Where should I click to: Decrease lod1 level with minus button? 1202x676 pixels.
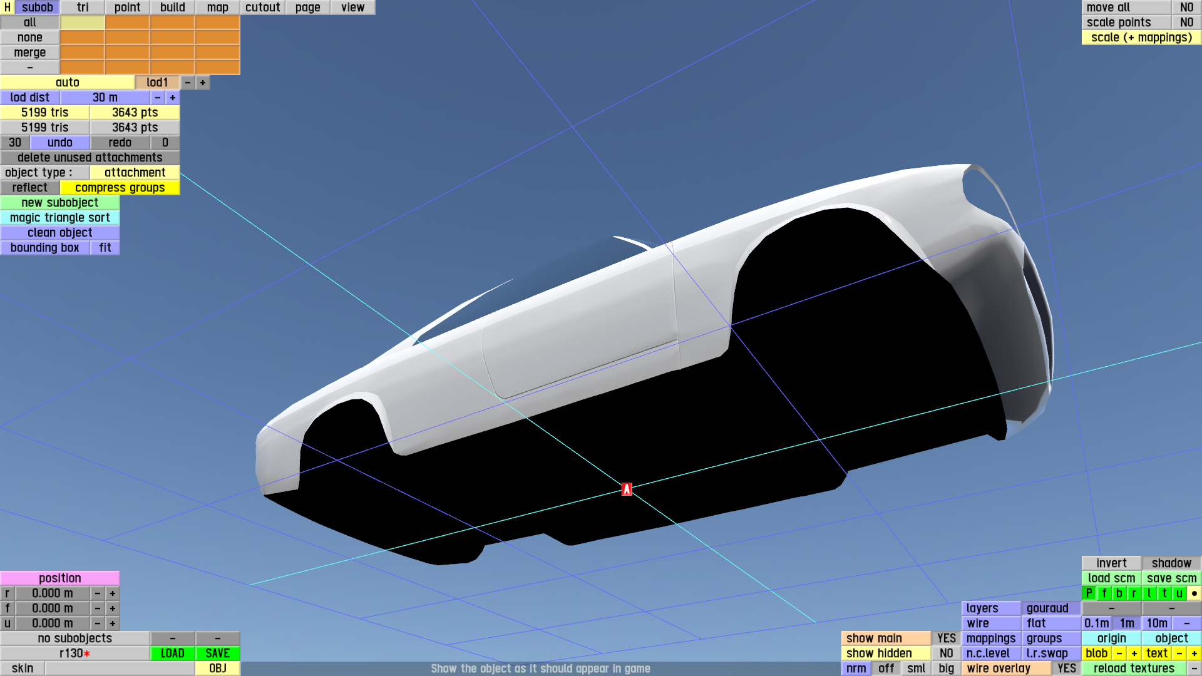coord(188,83)
